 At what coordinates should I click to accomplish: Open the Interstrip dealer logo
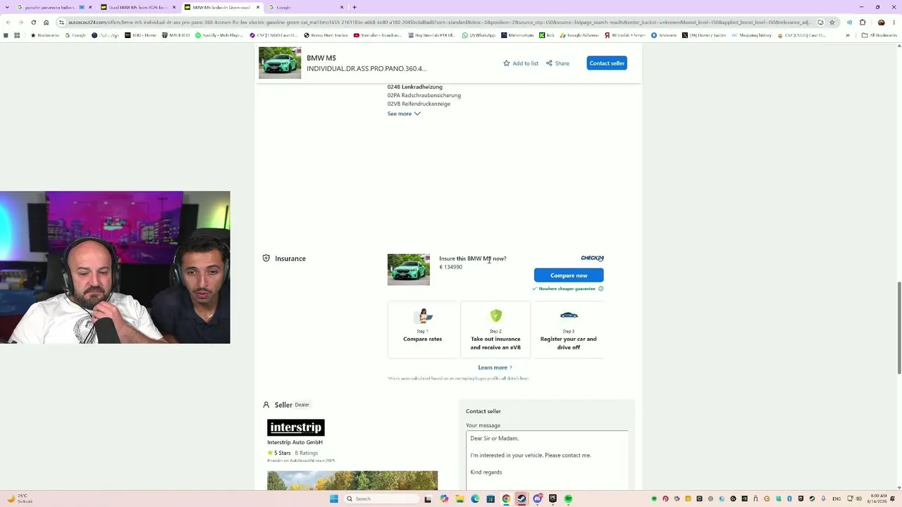(x=296, y=427)
